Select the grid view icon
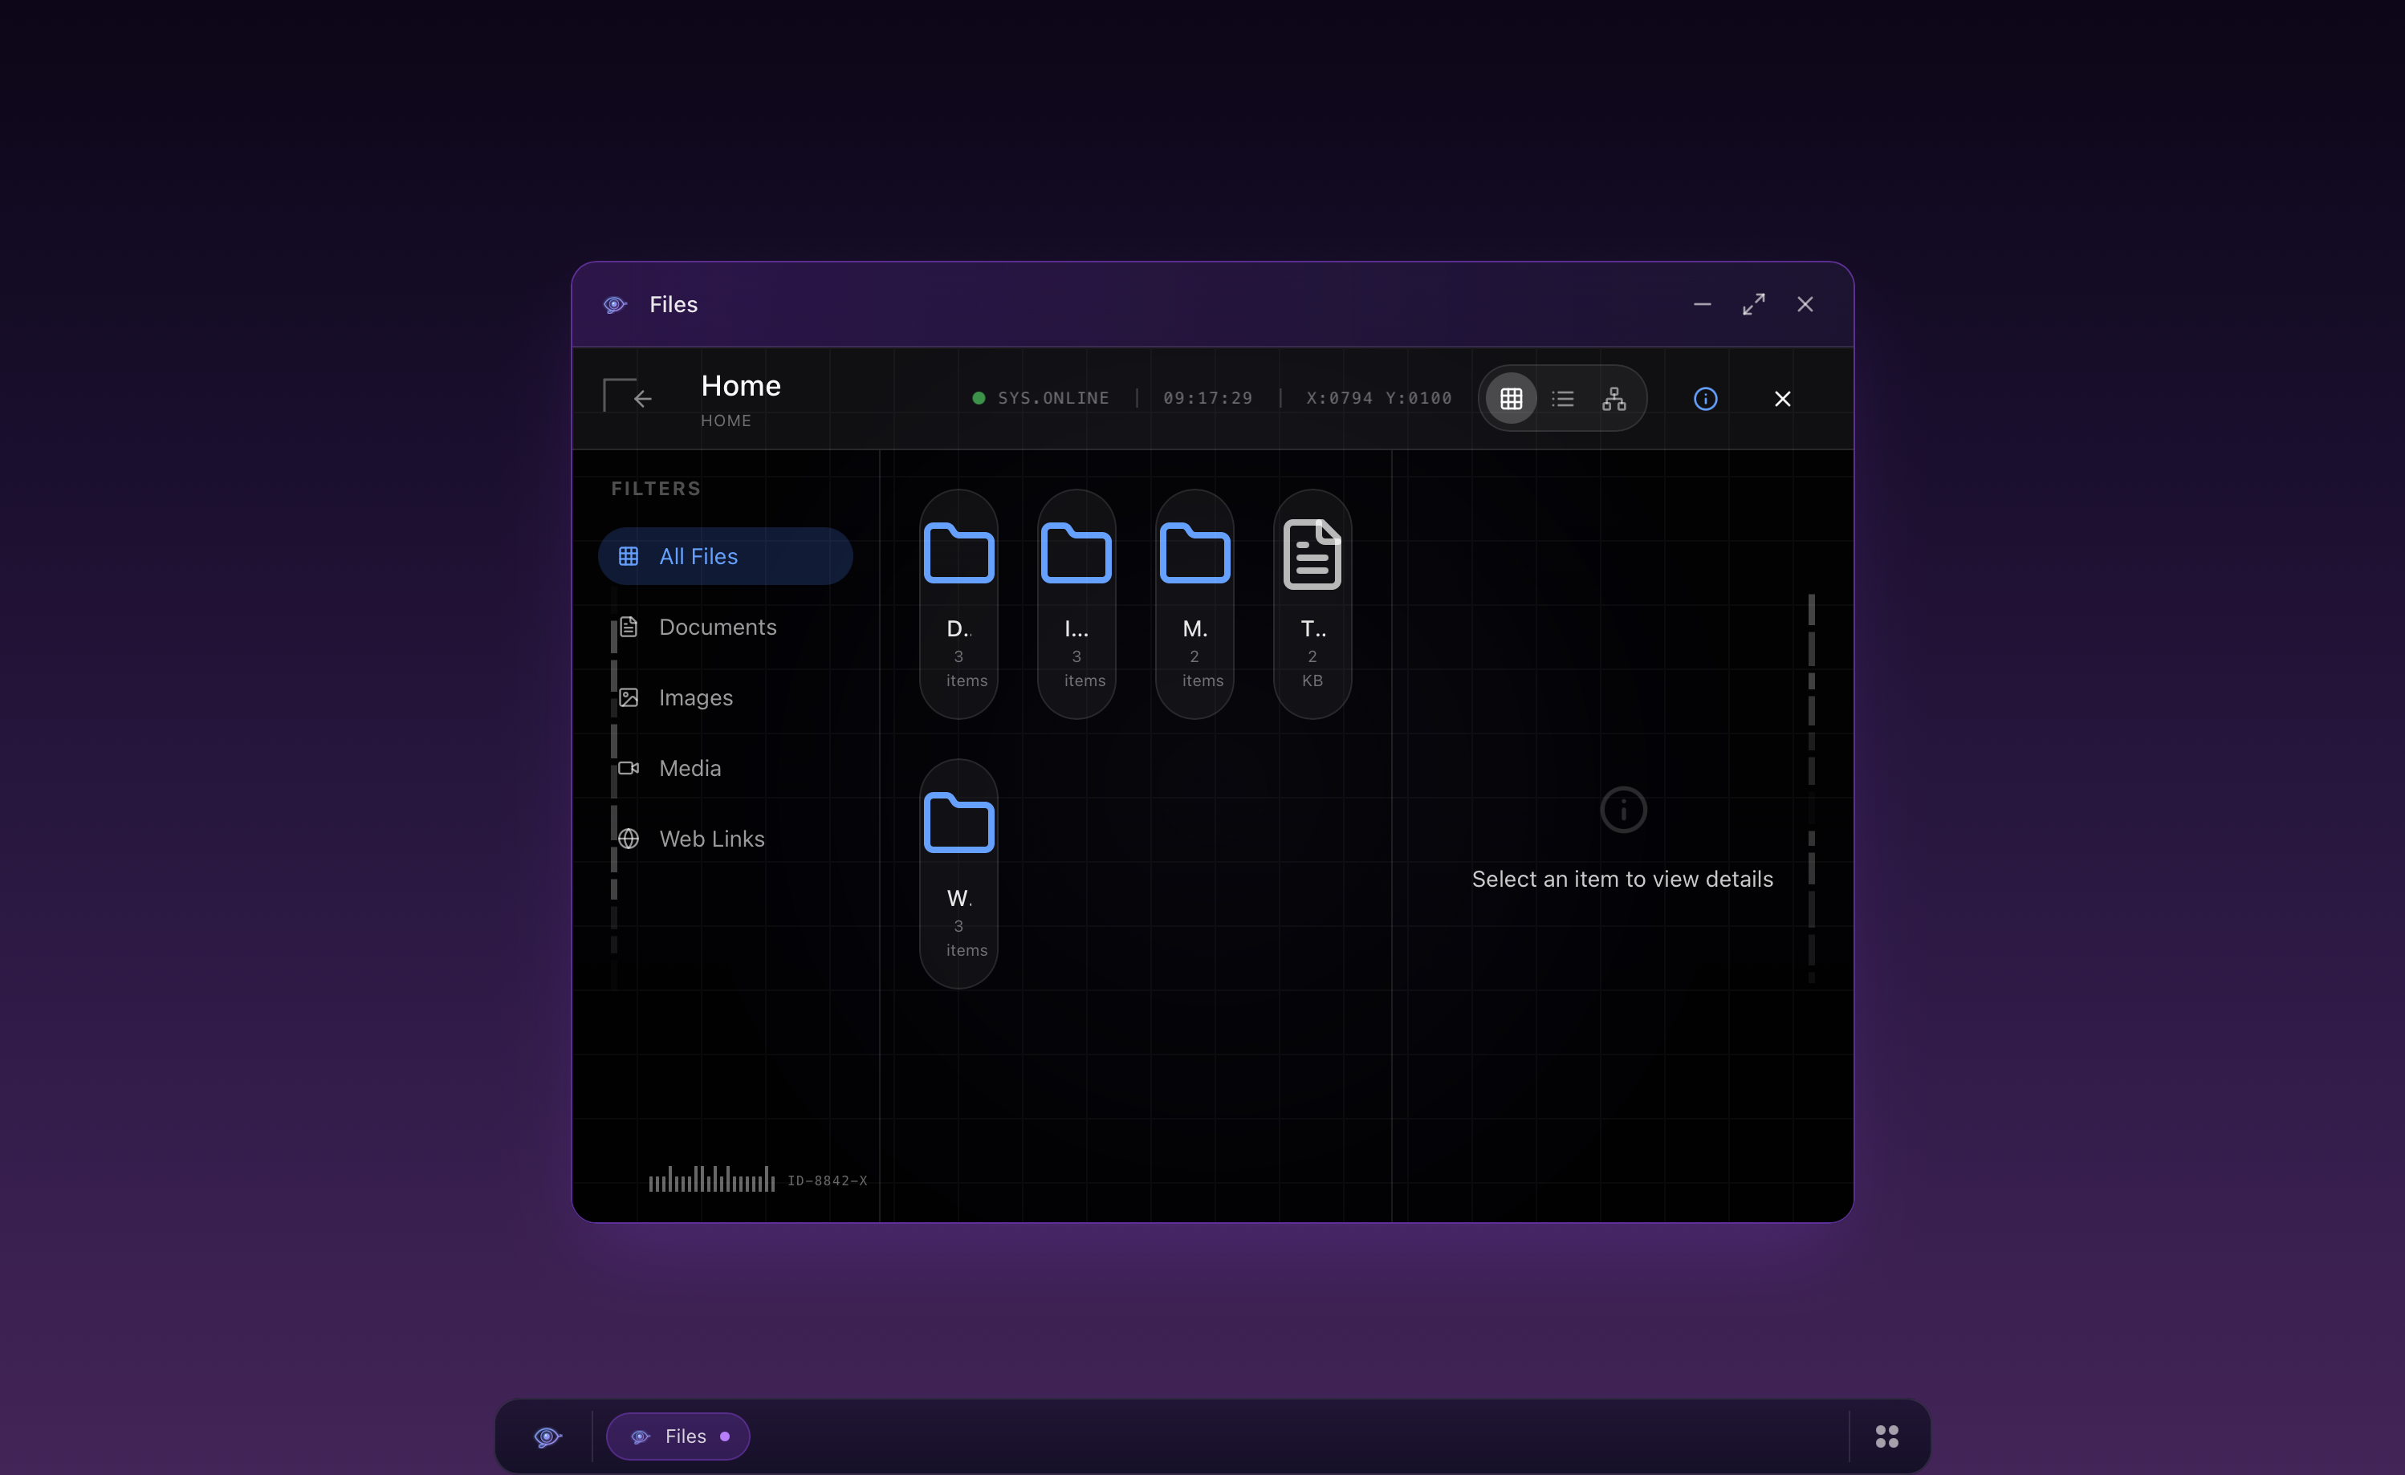The width and height of the screenshot is (2405, 1475). coord(1512,398)
